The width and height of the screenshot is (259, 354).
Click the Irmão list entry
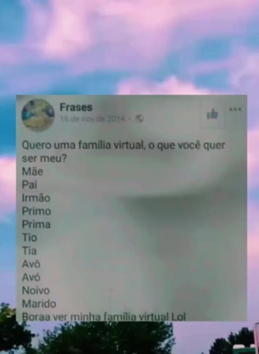tap(36, 198)
